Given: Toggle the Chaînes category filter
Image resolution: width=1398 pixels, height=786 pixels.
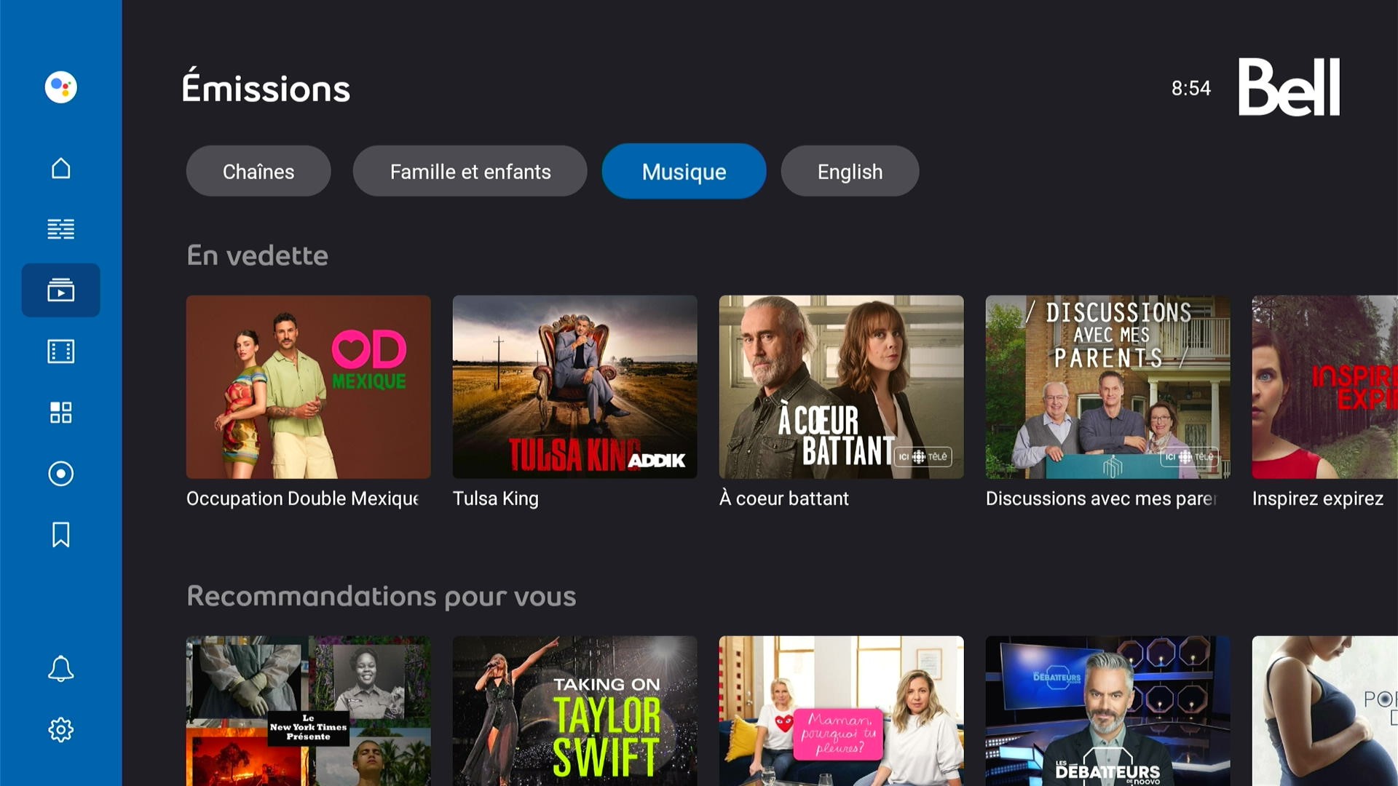Looking at the screenshot, I should click(x=257, y=171).
